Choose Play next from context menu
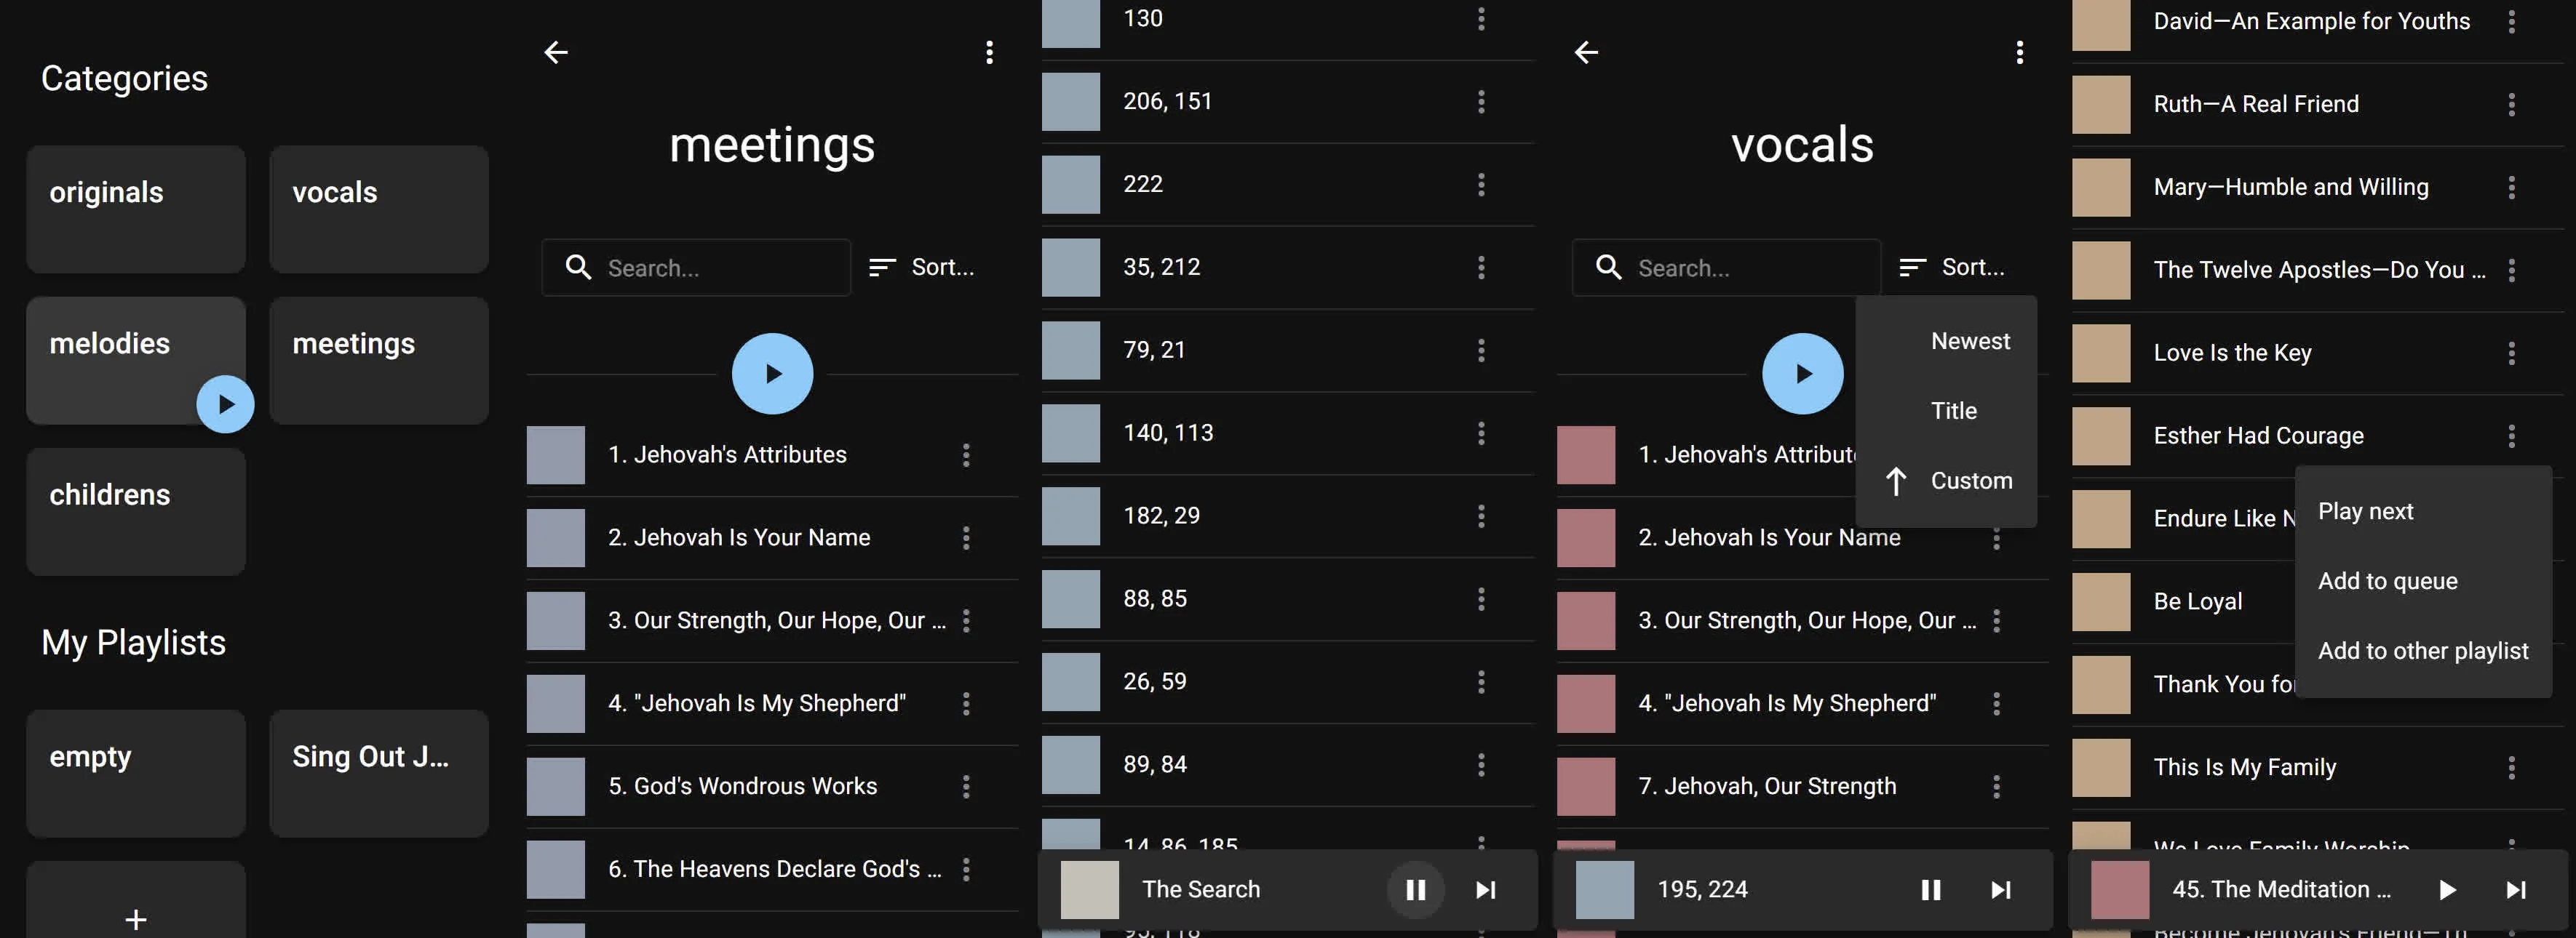 (x=2423, y=511)
